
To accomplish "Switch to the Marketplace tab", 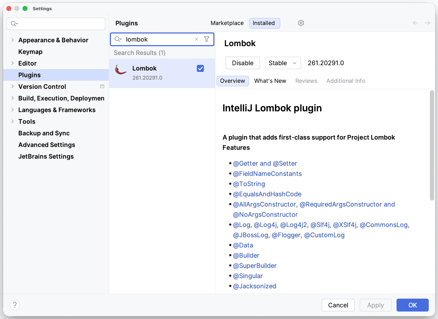I will point(227,23).
